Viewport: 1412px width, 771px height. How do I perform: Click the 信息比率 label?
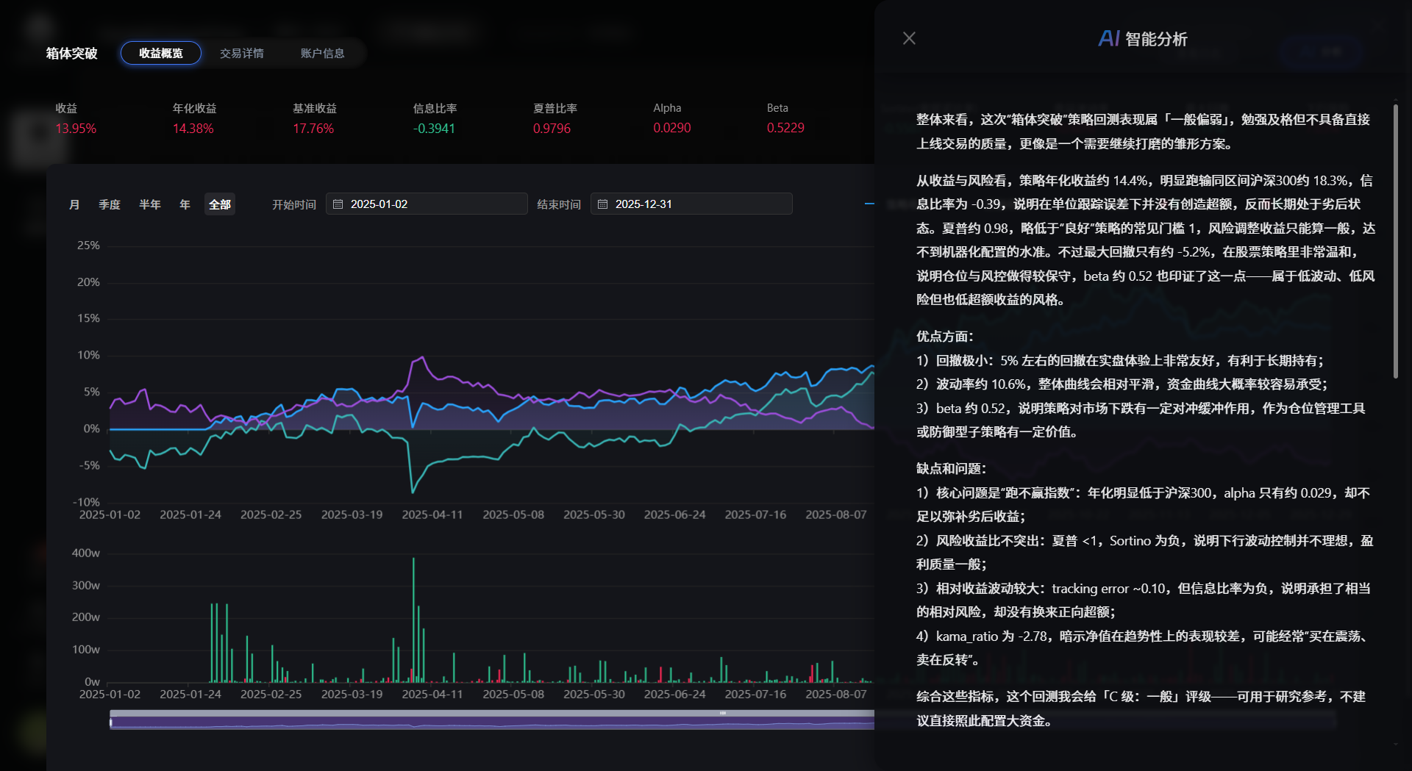[435, 108]
